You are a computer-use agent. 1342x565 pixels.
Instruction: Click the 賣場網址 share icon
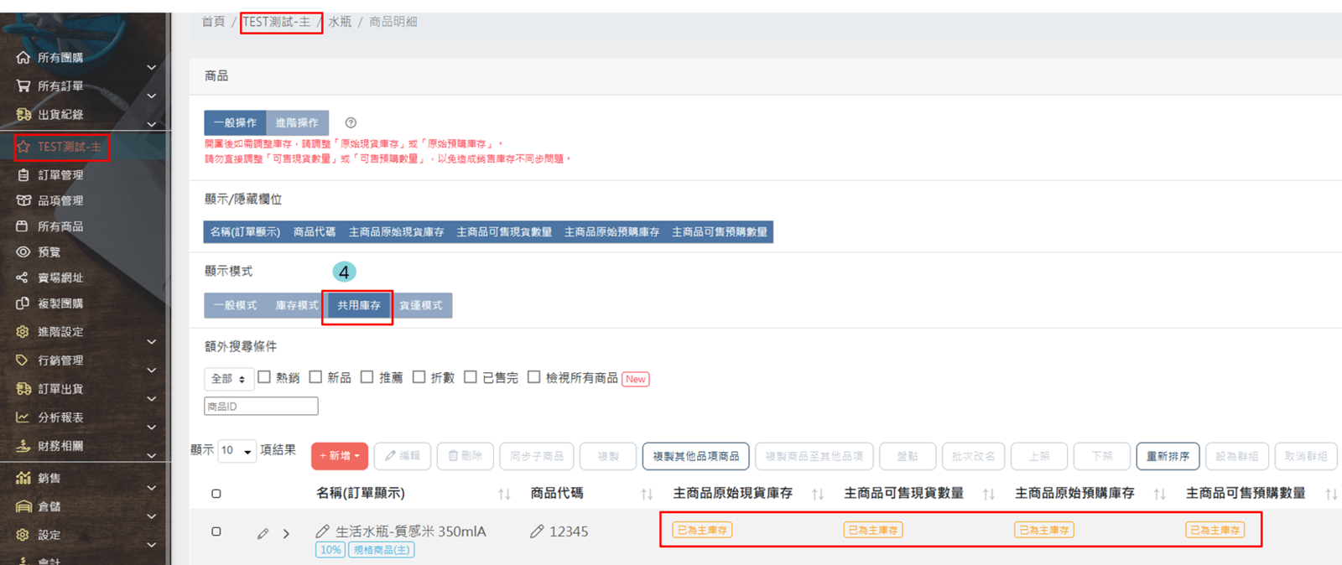coord(23,277)
